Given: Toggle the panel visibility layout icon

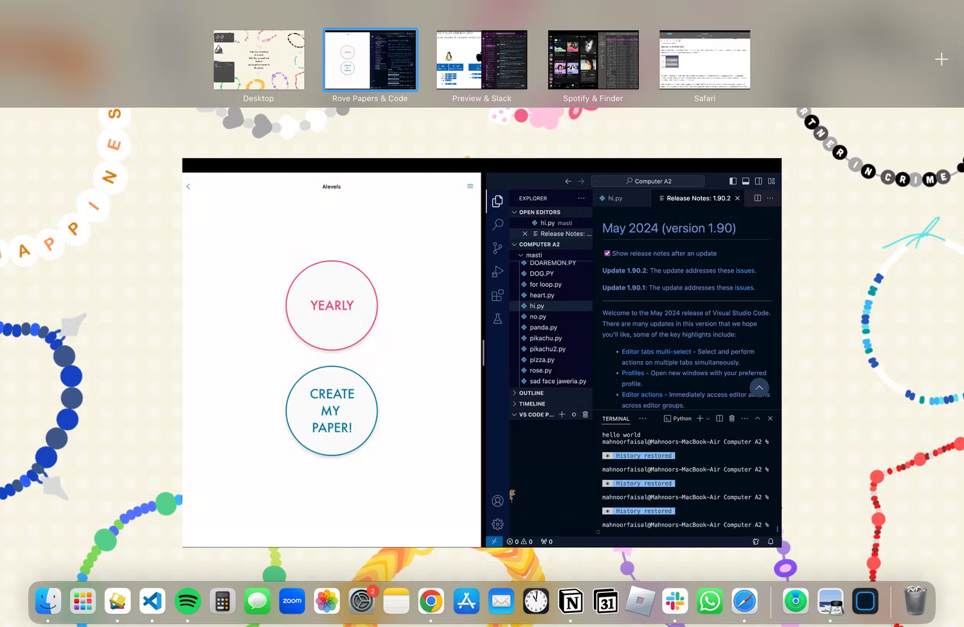Looking at the screenshot, I should pyautogui.click(x=745, y=181).
